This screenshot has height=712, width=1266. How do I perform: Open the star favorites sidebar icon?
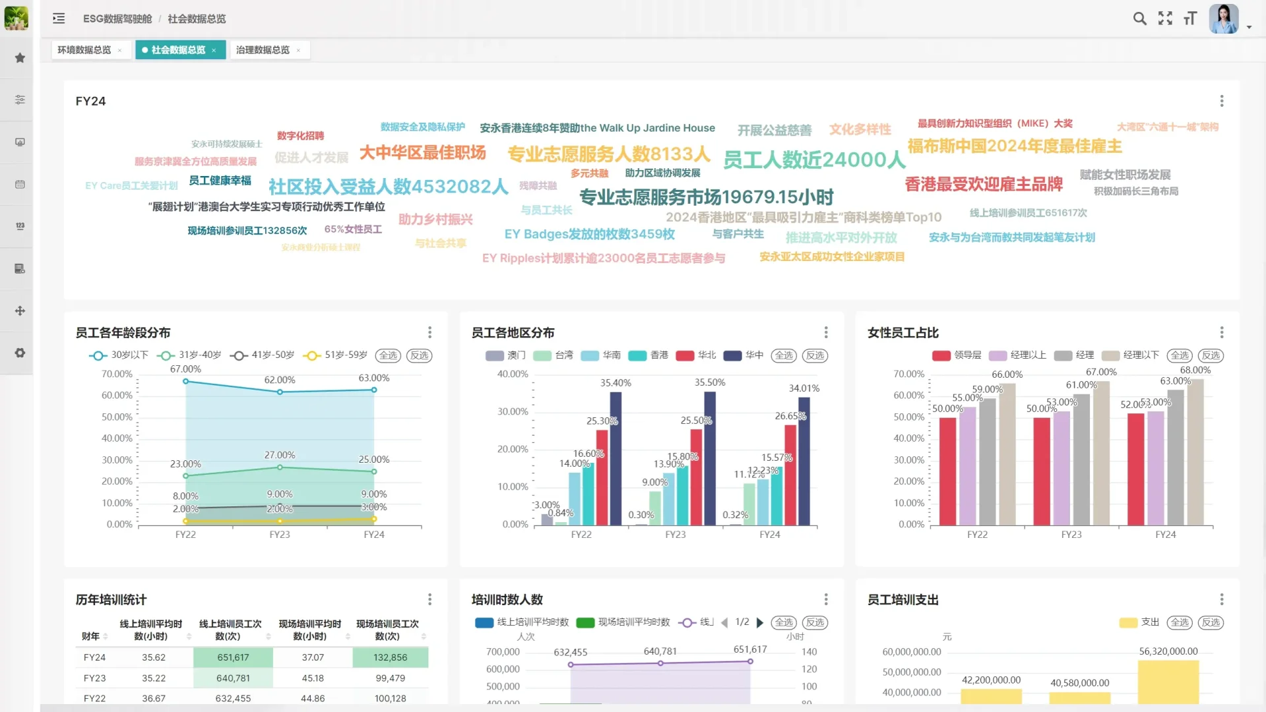point(20,58)
